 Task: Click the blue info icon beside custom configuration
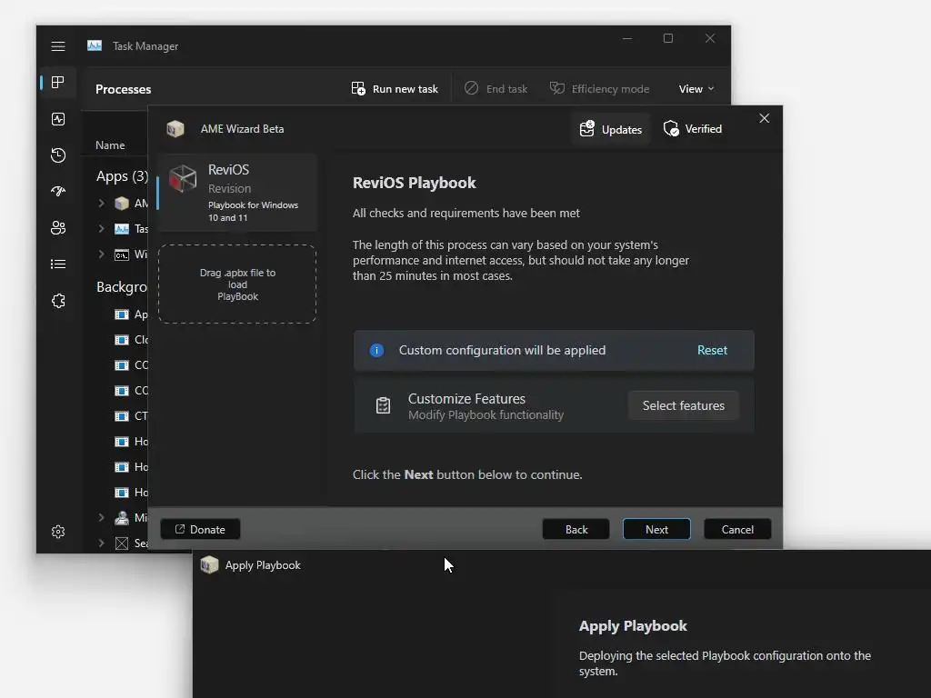[376, 350]
